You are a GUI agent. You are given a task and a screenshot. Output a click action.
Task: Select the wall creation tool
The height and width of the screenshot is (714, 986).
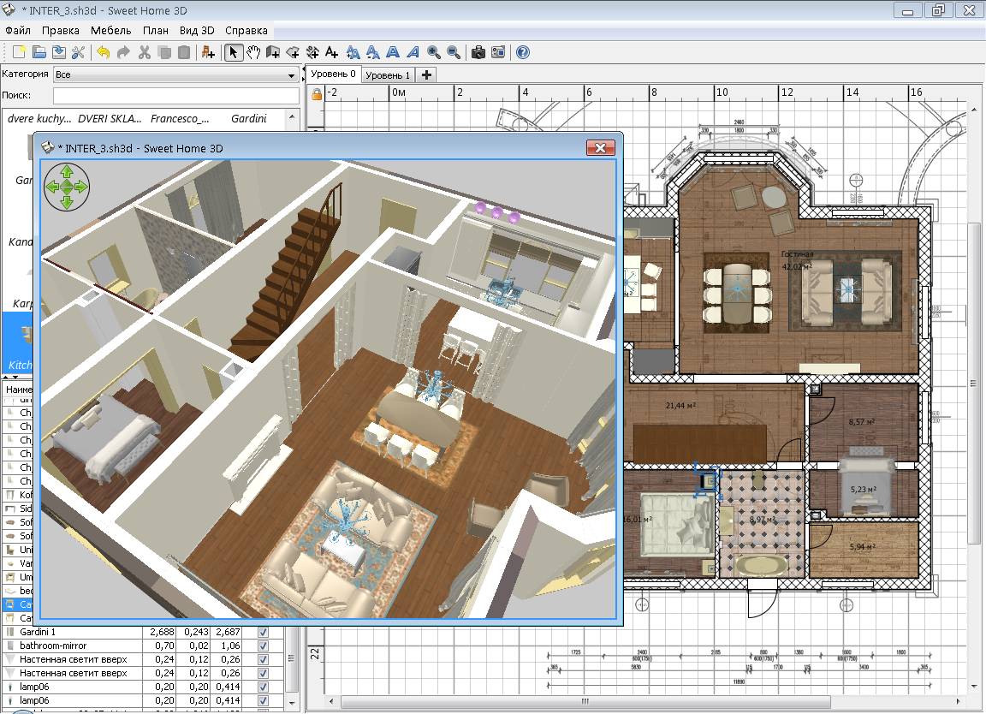click(x=274, y=52)
